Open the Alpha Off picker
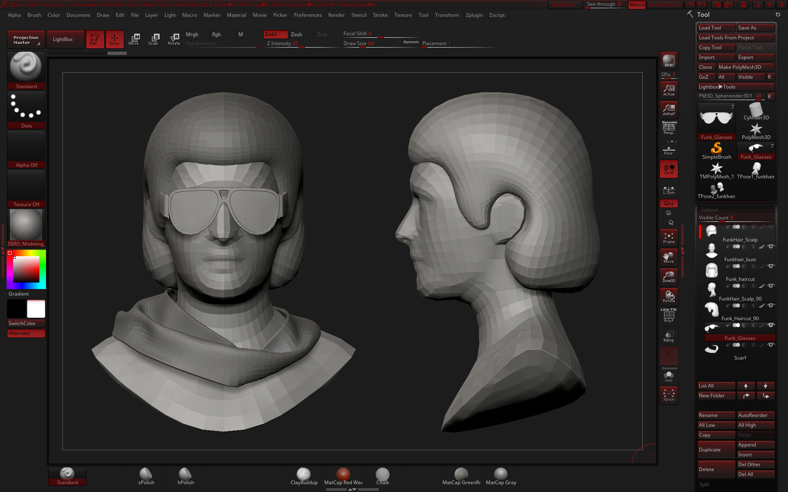Viewport: 788px width, 492px height. pyautogui.click(x=26, y=149)
